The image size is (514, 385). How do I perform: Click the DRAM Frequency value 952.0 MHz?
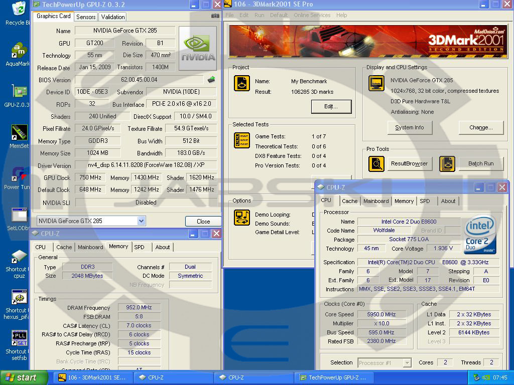point(139,307)
